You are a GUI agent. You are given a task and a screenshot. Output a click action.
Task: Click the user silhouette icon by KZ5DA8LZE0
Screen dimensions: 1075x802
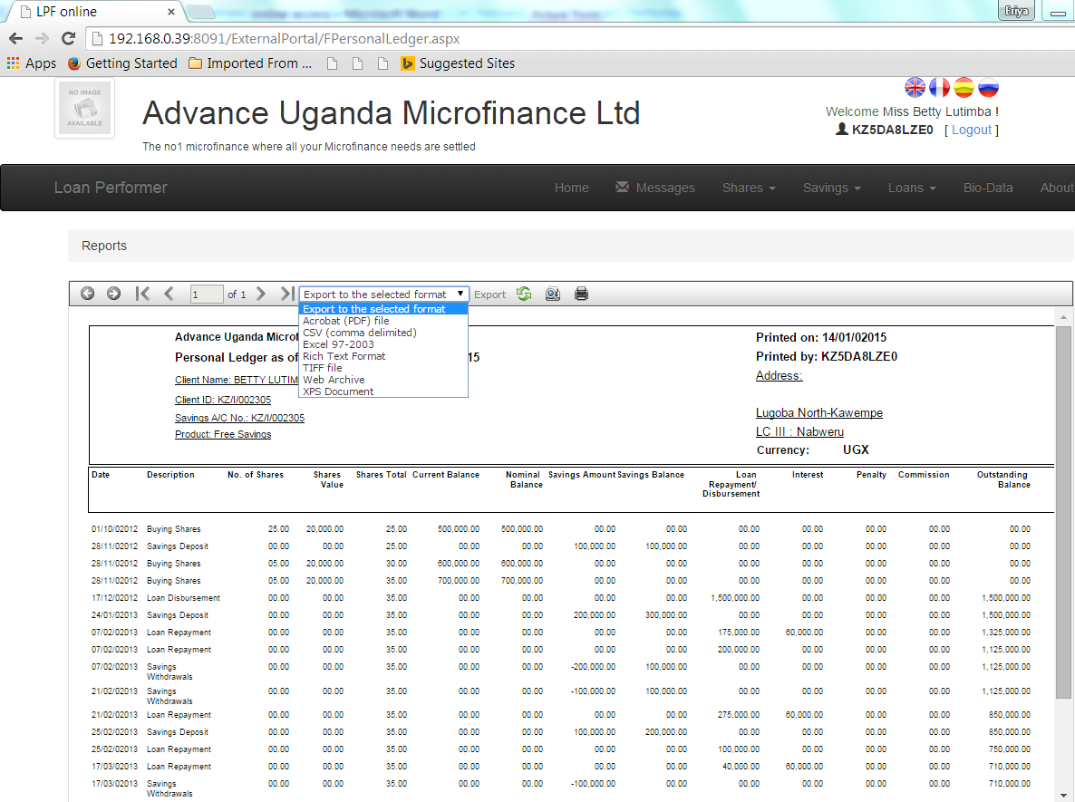click(x=842, y=129)
